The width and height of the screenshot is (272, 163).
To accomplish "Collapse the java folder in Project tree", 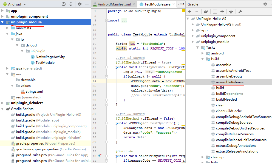I will (x=7, y=34).
